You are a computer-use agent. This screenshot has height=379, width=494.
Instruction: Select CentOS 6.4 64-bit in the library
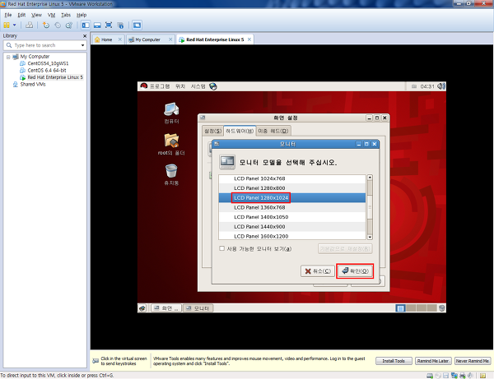[x=47, y=70]
